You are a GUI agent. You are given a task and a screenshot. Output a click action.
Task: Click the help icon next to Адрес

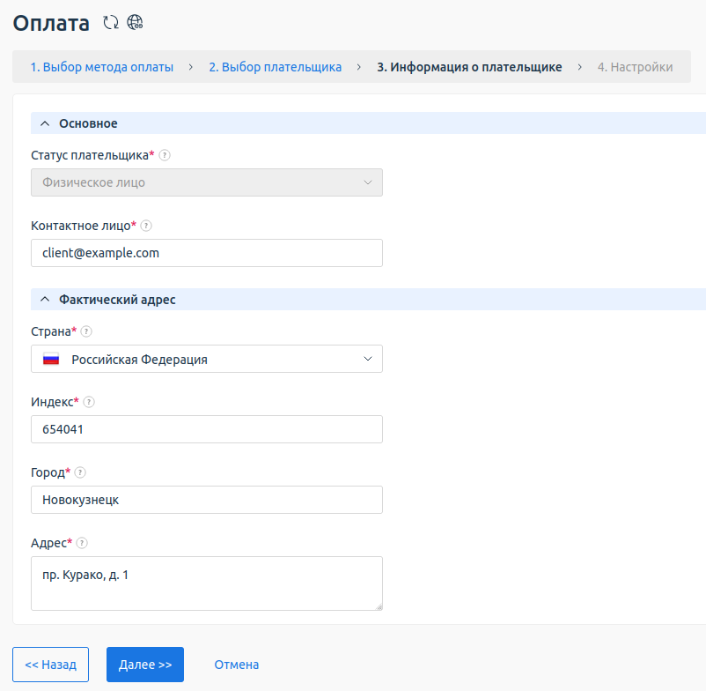click(x=82, y=543)
